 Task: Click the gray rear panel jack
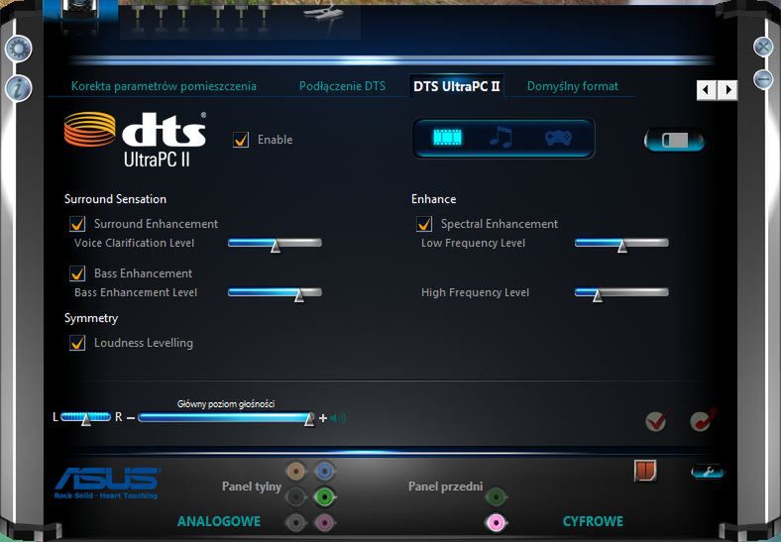(x=296, y=522)
